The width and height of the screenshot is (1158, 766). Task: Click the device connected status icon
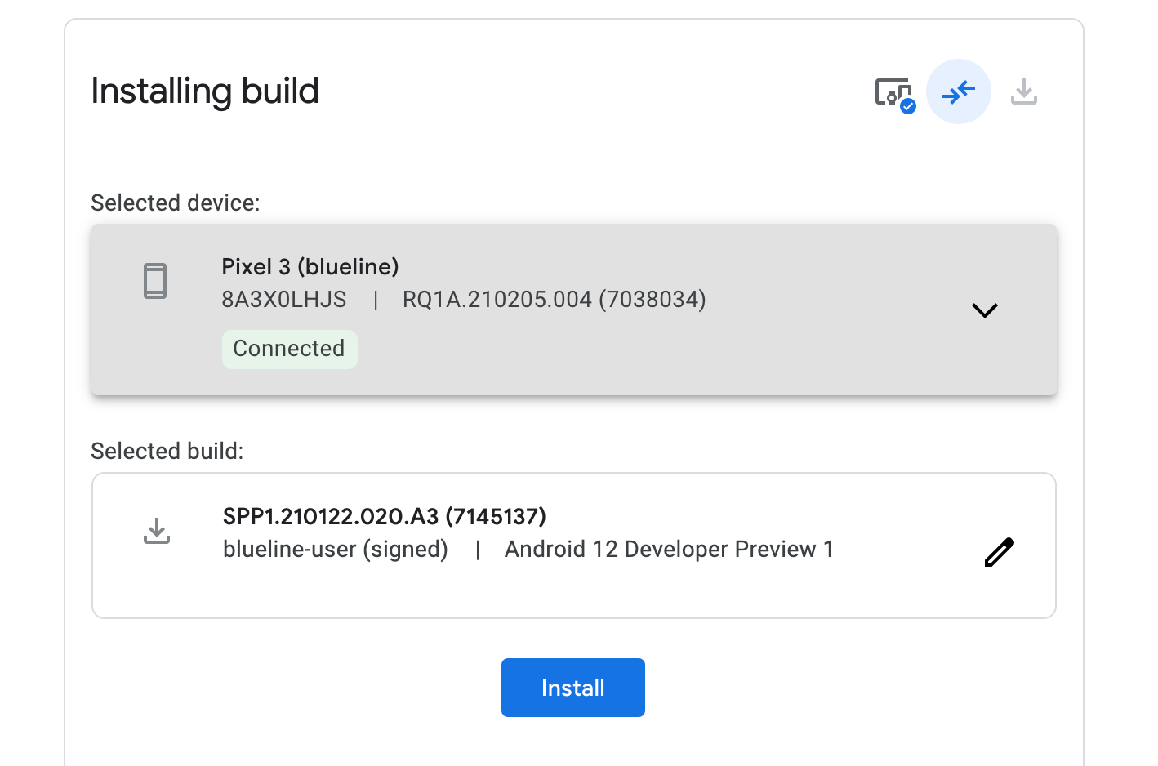pos(892,91)
